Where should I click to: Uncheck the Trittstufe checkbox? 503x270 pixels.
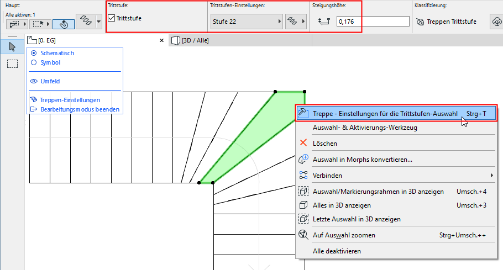point(111,18)
